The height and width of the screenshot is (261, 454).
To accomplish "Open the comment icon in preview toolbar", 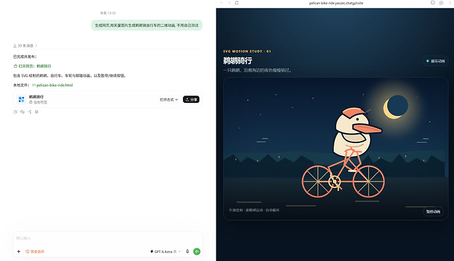I will pos(432,3).
